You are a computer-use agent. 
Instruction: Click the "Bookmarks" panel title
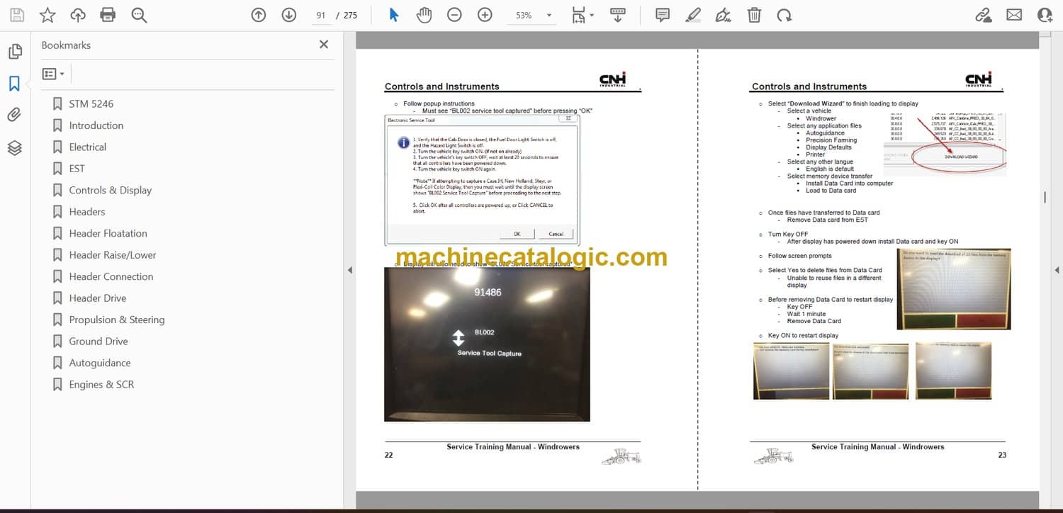click(x=66, y=45)
